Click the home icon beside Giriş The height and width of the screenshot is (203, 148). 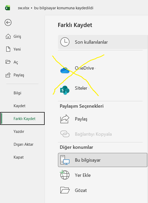click(8, 36)
